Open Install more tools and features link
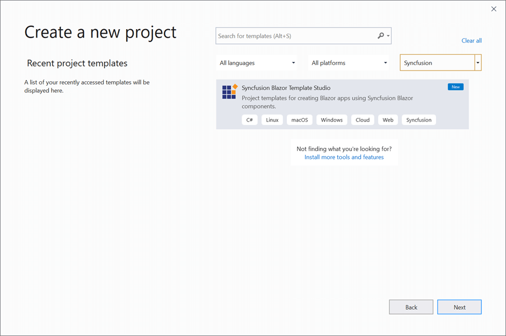 (344, 157)
